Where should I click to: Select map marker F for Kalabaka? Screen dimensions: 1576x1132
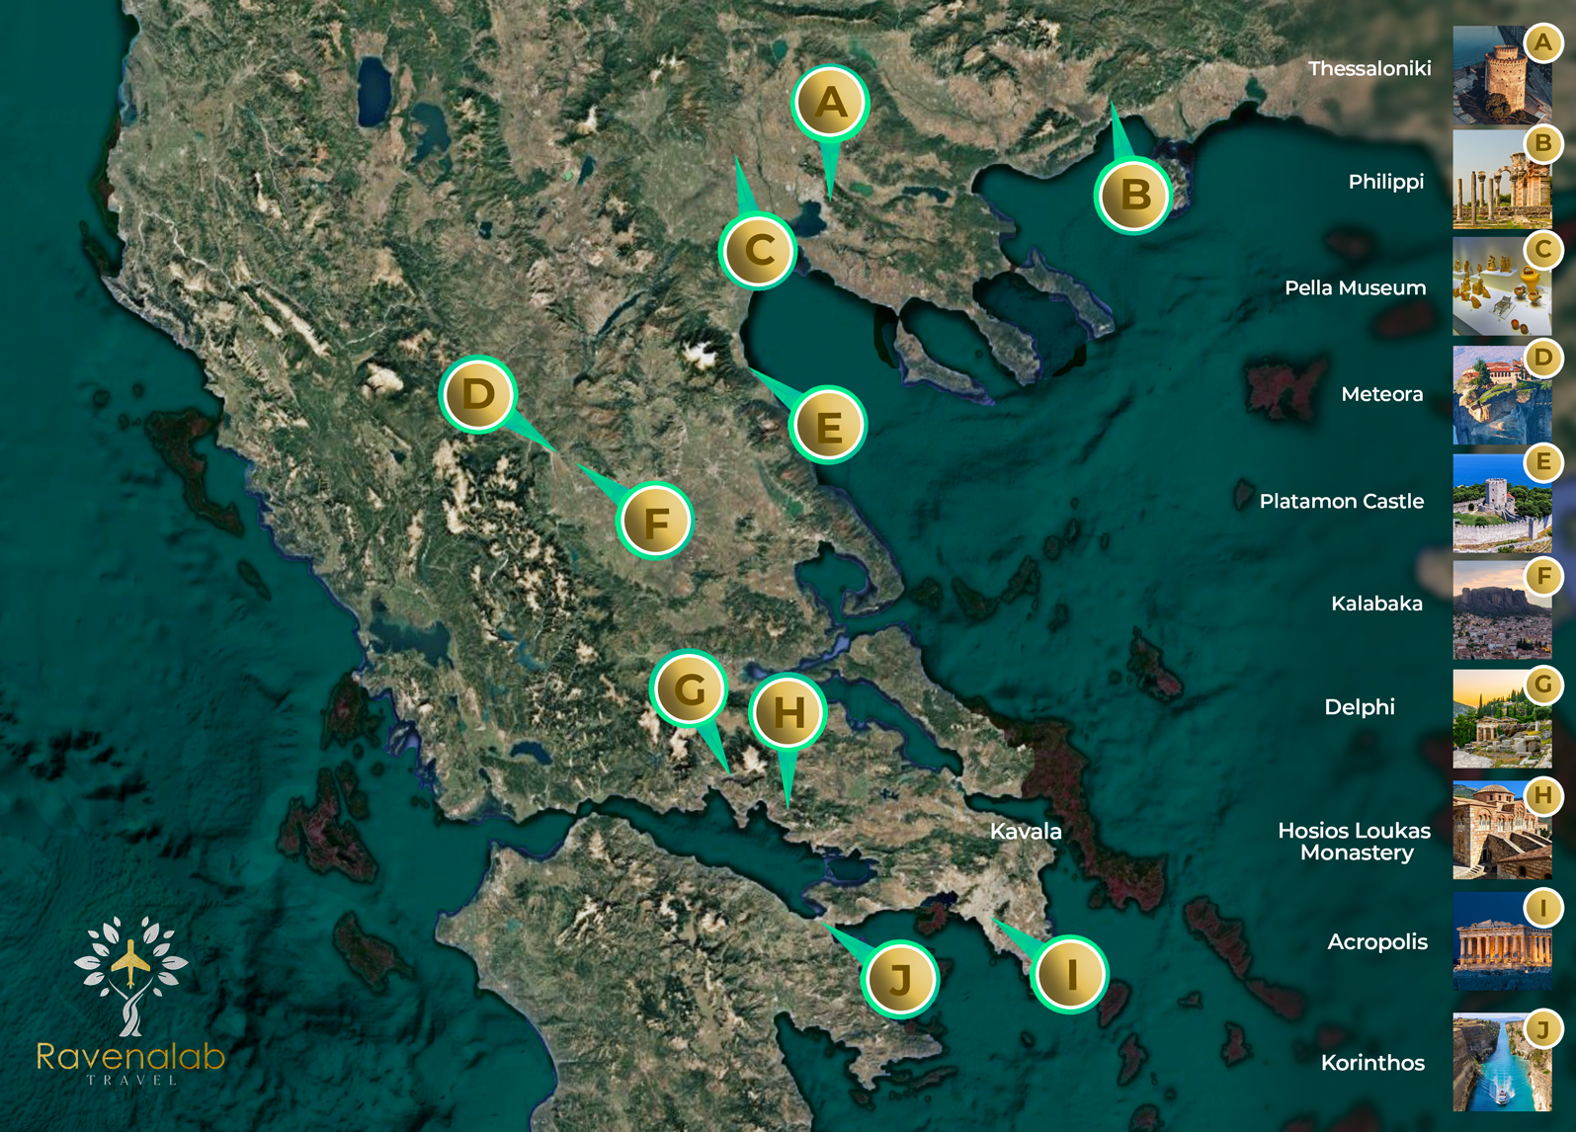click(x=655, y=521)
